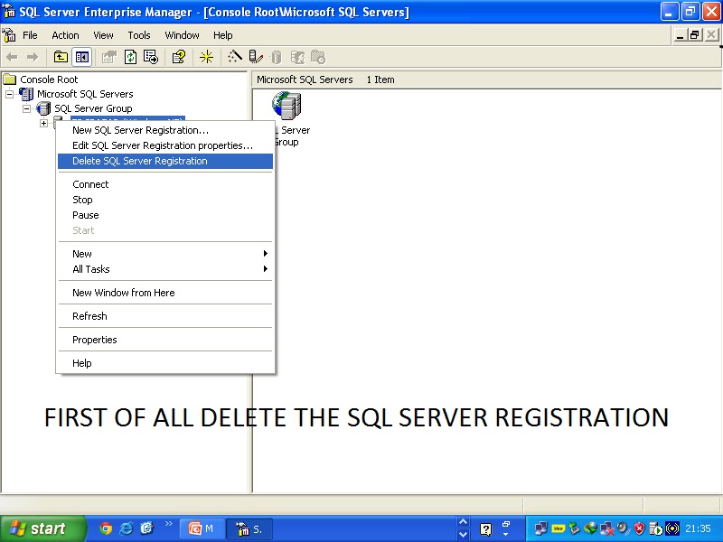The width and height of the screenshot is (723, 542).
Task: Choose New SQL Server Registration...
Action: point(165,130)
